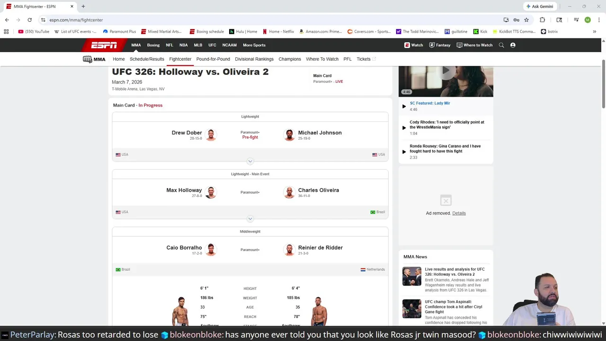606x341 pixels.
Task: Open the Schedule/Results tab
Action: [147, 59]
